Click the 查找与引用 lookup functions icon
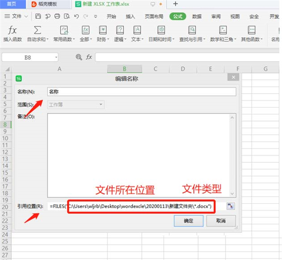Image resolution: width=282 pixels, height=260 pixels. (x=192, y=31)
